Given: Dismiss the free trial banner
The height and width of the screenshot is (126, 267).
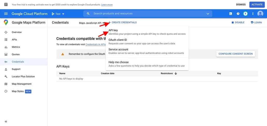Looking at the screenshot, I should point(241,5).
